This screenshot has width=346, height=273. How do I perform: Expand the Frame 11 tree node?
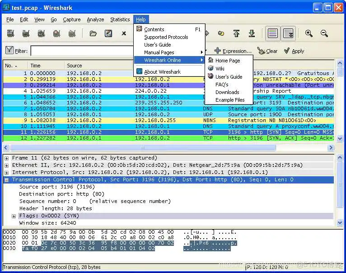pyautogui.click(x=7, y=158)
